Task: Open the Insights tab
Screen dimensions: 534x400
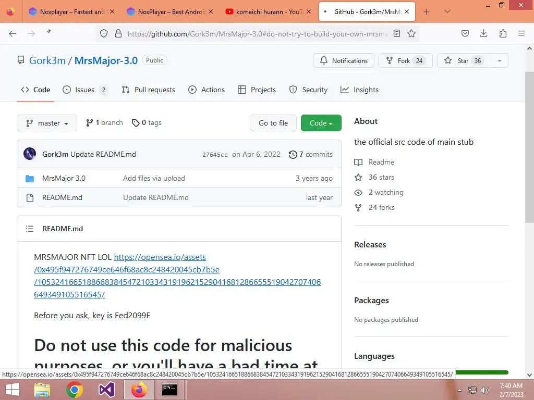Action: coord(359,90)
